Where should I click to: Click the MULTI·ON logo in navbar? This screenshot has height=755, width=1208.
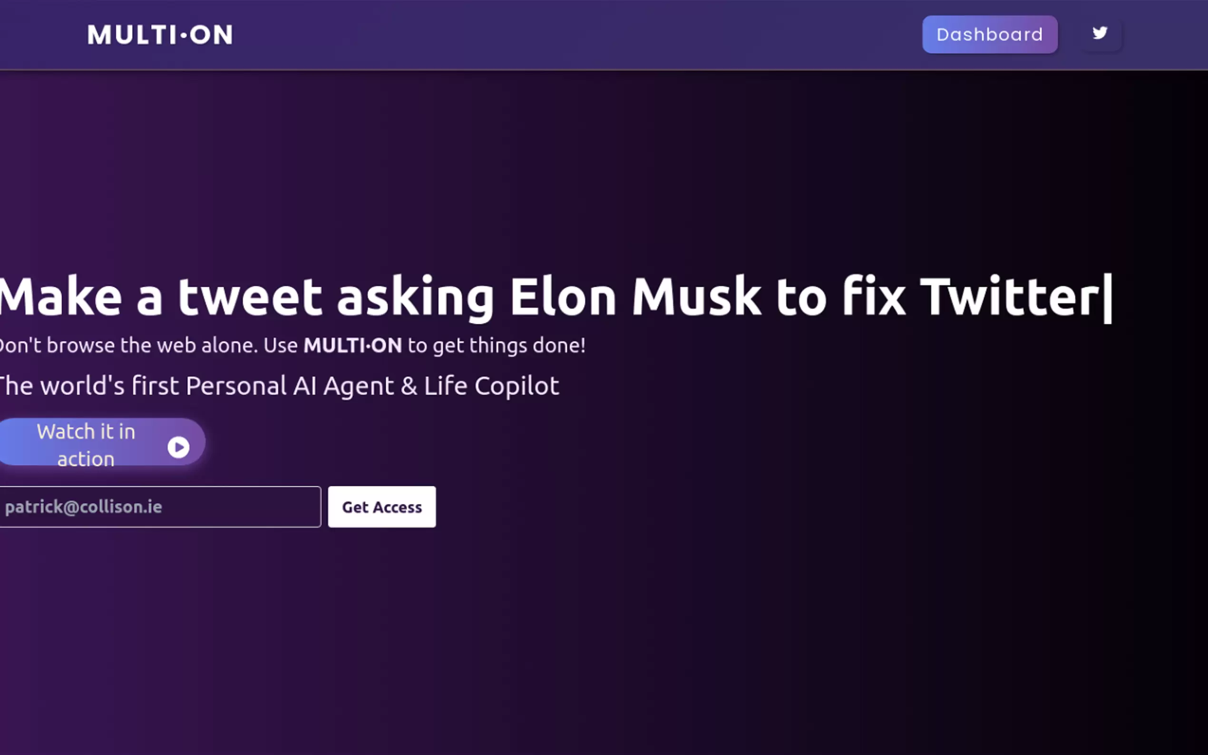click(x=160, y=35)
